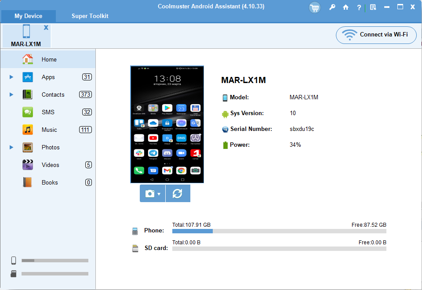Open the screenshot options dropdown arrow
This screenshot has width=422, height=290.
(x=159, y=194)
